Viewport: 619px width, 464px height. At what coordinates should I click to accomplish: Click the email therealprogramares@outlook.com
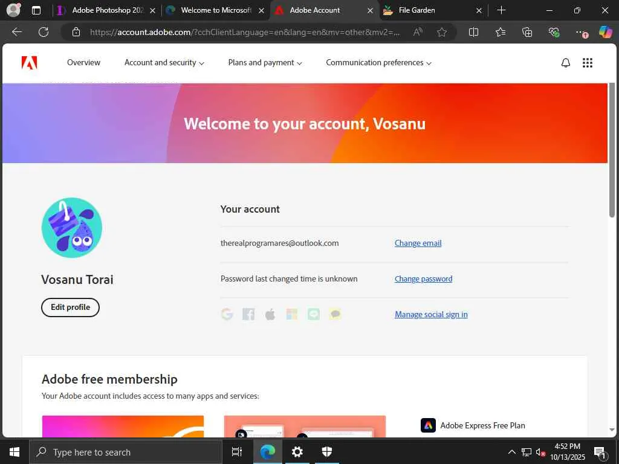click(279, 243)
